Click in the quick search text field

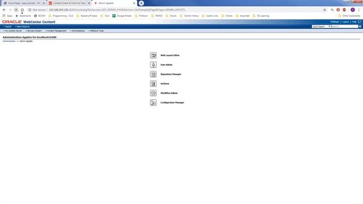tap(344, 27)
